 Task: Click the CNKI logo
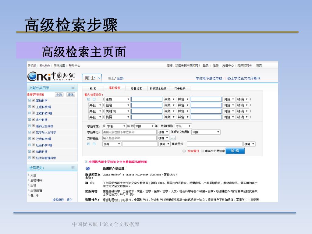[51, 76]
